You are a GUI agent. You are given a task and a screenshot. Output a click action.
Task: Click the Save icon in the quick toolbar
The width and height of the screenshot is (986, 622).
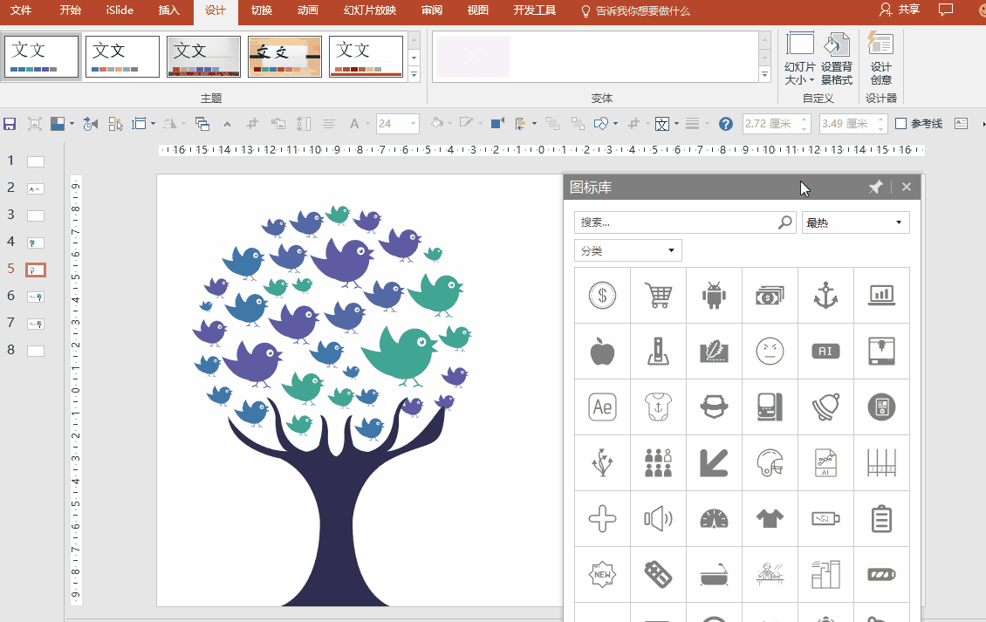(x=10, y=124)
